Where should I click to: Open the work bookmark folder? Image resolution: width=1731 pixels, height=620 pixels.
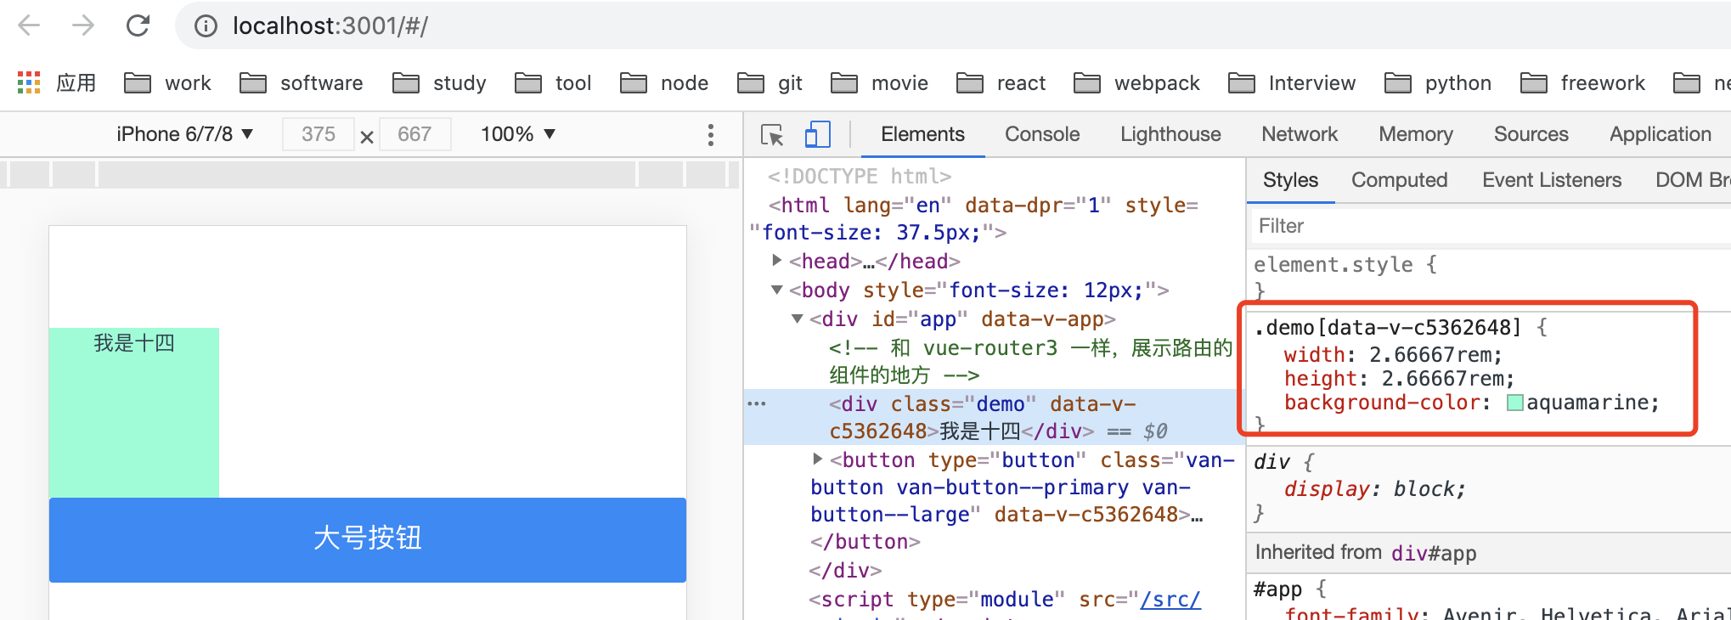(x=167, y=82)
